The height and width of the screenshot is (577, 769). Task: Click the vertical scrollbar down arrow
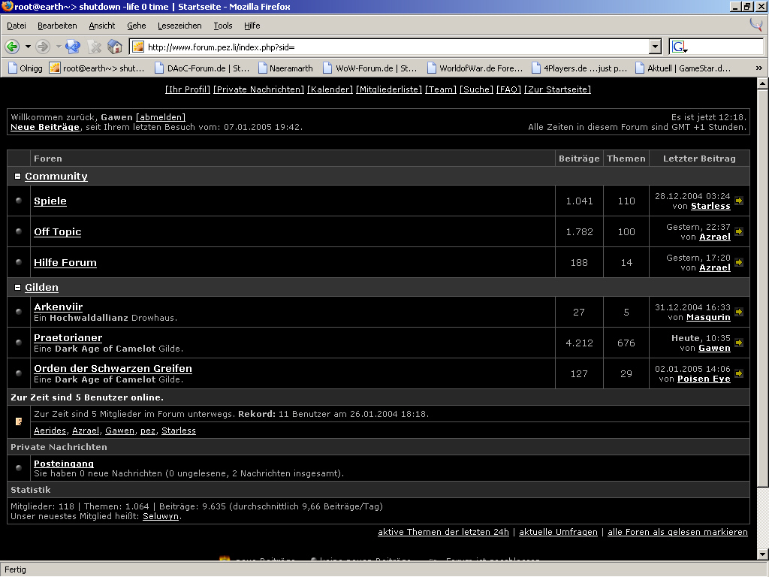(x=762, y=554)
